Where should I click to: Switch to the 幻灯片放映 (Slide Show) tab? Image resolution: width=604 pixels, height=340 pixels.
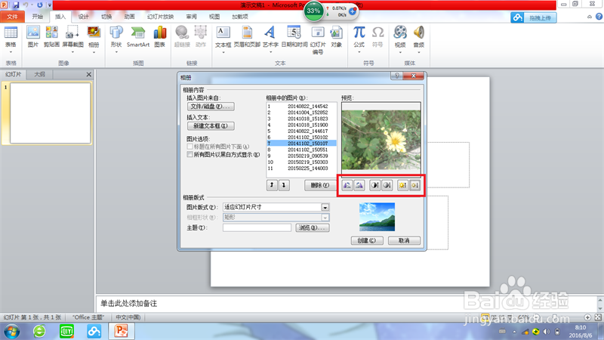[x=160, y=17]
